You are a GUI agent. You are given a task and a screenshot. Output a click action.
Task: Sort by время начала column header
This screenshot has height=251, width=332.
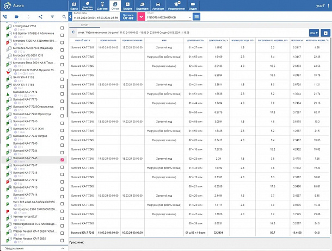(x=108, y=40)
